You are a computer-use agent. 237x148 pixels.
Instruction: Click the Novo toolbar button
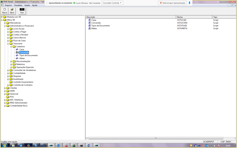(x=4, y=11)
